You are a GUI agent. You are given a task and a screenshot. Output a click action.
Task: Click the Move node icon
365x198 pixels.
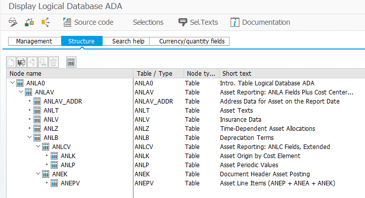coord(43,62)
